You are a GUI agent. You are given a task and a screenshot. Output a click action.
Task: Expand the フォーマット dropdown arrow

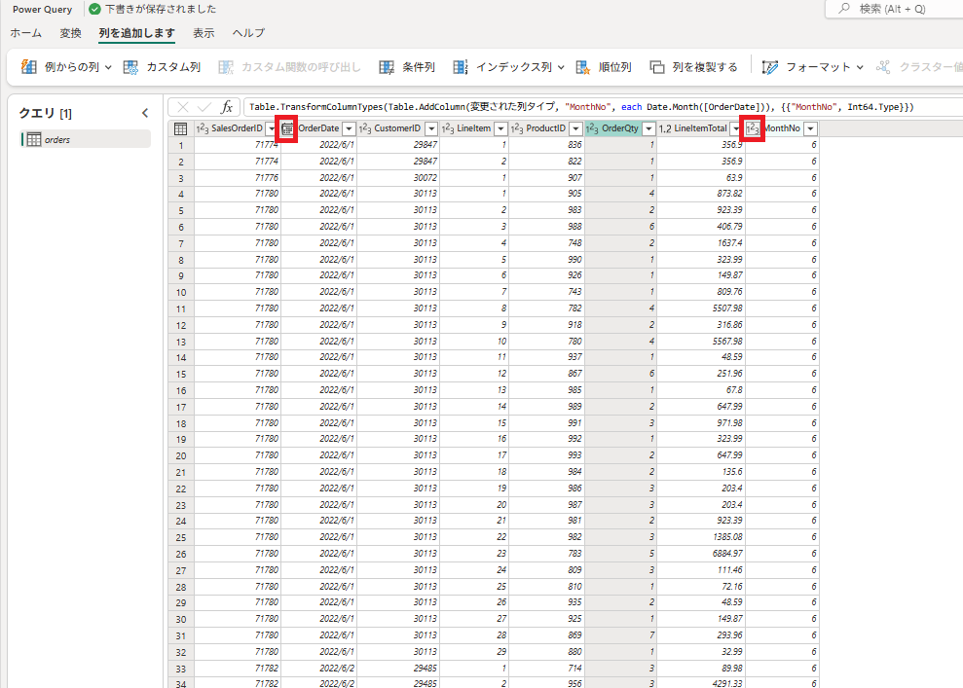click(860, 67)
